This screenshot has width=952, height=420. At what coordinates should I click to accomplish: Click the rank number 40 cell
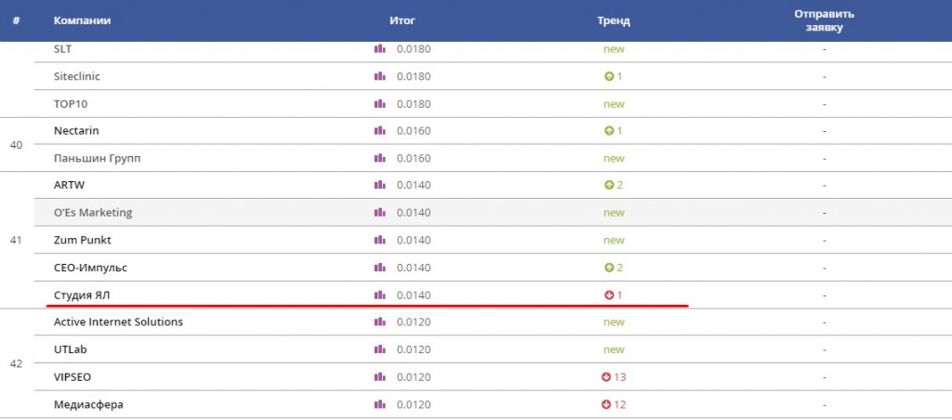coord(17,145)
